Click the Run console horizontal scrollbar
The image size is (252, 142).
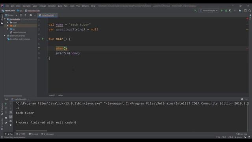pos(31,131)
